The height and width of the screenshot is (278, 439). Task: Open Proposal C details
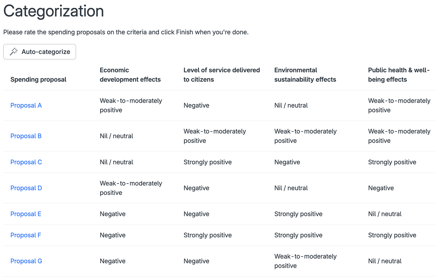coord(26,162)
